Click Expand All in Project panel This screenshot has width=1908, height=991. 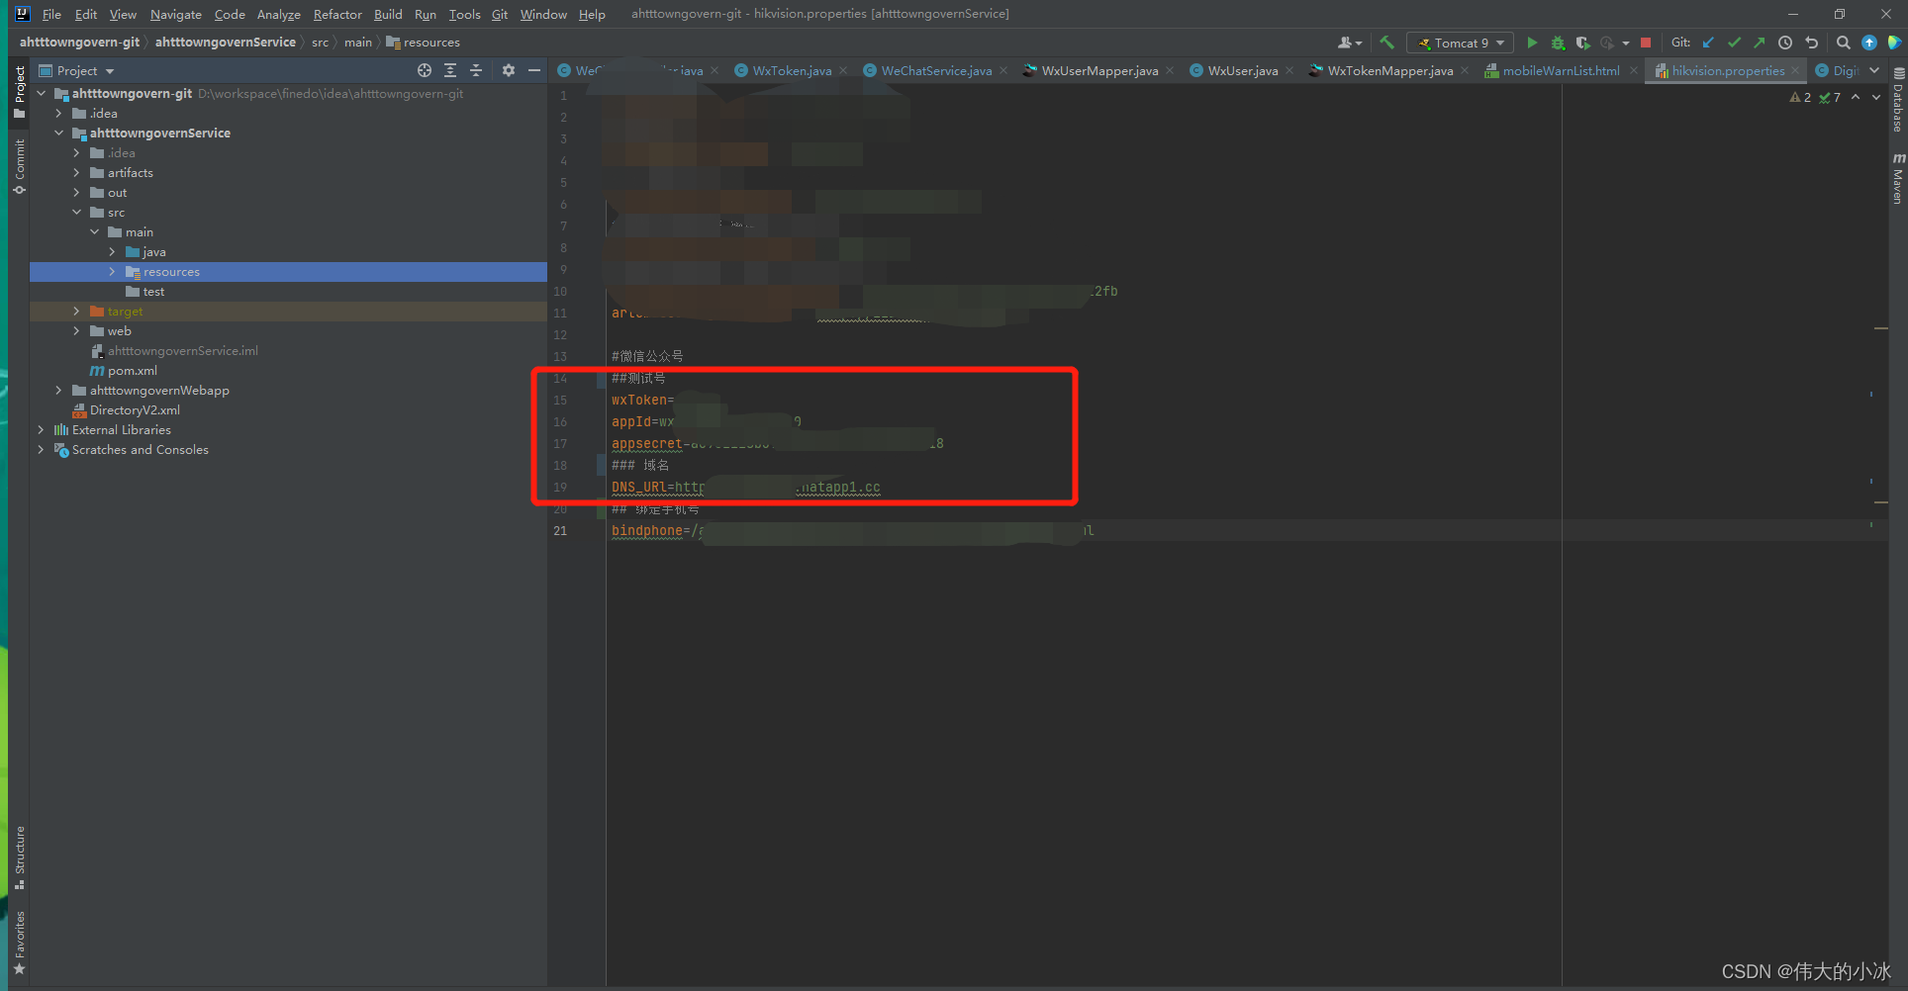tap(450, 70)
